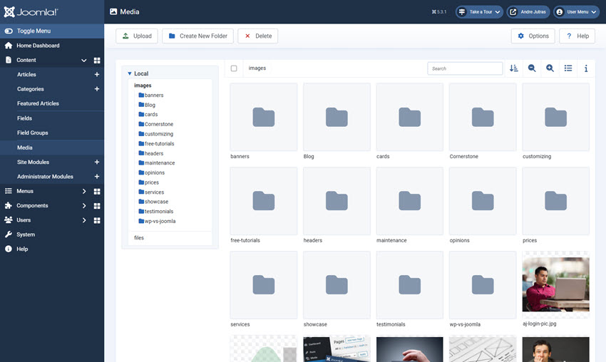The height and width of the screenshot is (362, 606).
Task: Add a site module via plus icon
Action: (x=97, y=162)
